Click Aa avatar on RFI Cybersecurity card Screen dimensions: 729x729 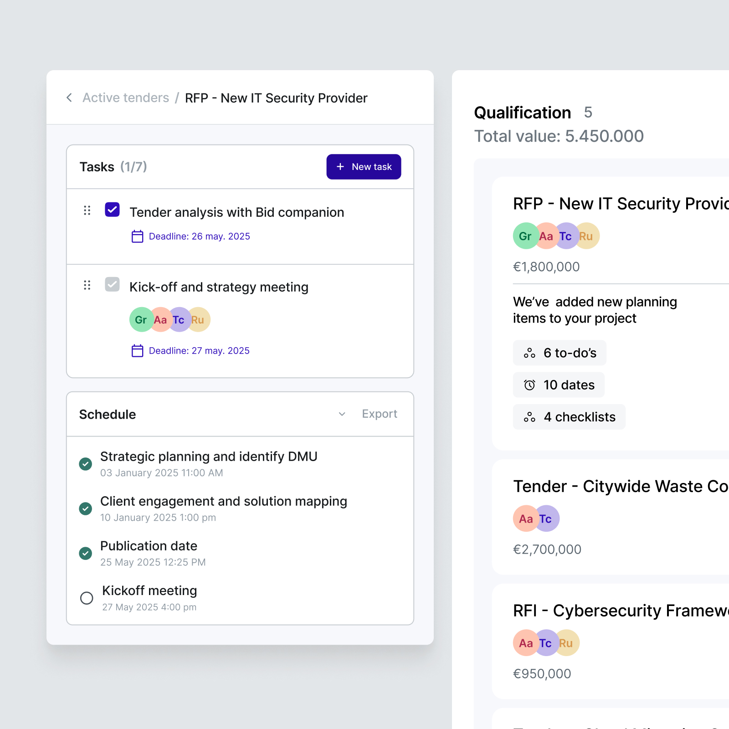[x=526, y=643]
